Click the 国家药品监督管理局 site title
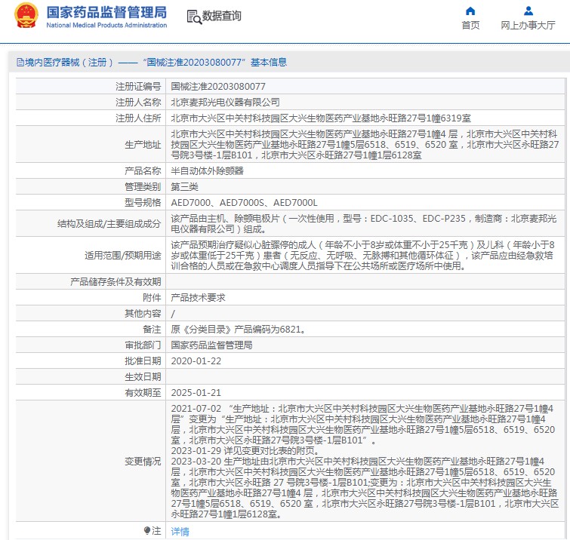Viewport: 570px width, 540px height. pos(106,13)
